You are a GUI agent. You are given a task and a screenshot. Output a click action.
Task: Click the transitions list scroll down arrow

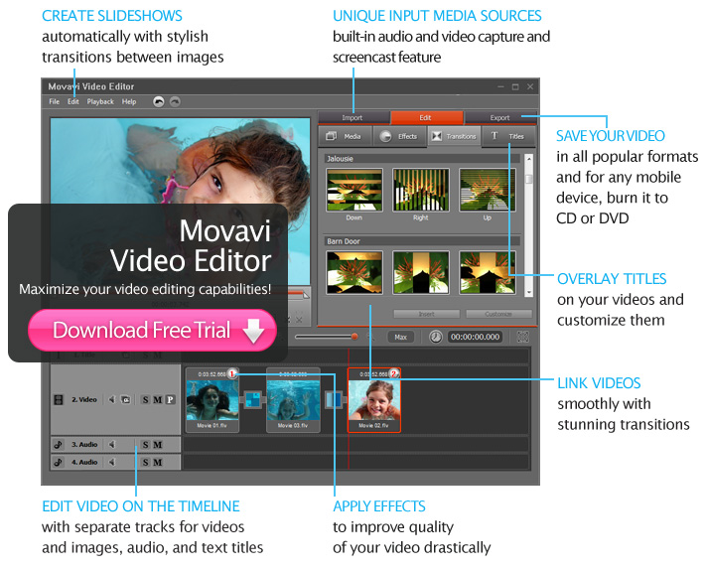pos(529,293)
